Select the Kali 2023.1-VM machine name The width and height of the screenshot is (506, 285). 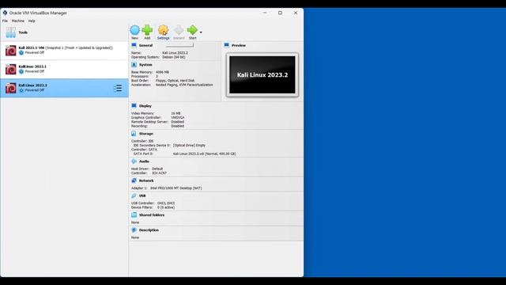click(32, 47)
